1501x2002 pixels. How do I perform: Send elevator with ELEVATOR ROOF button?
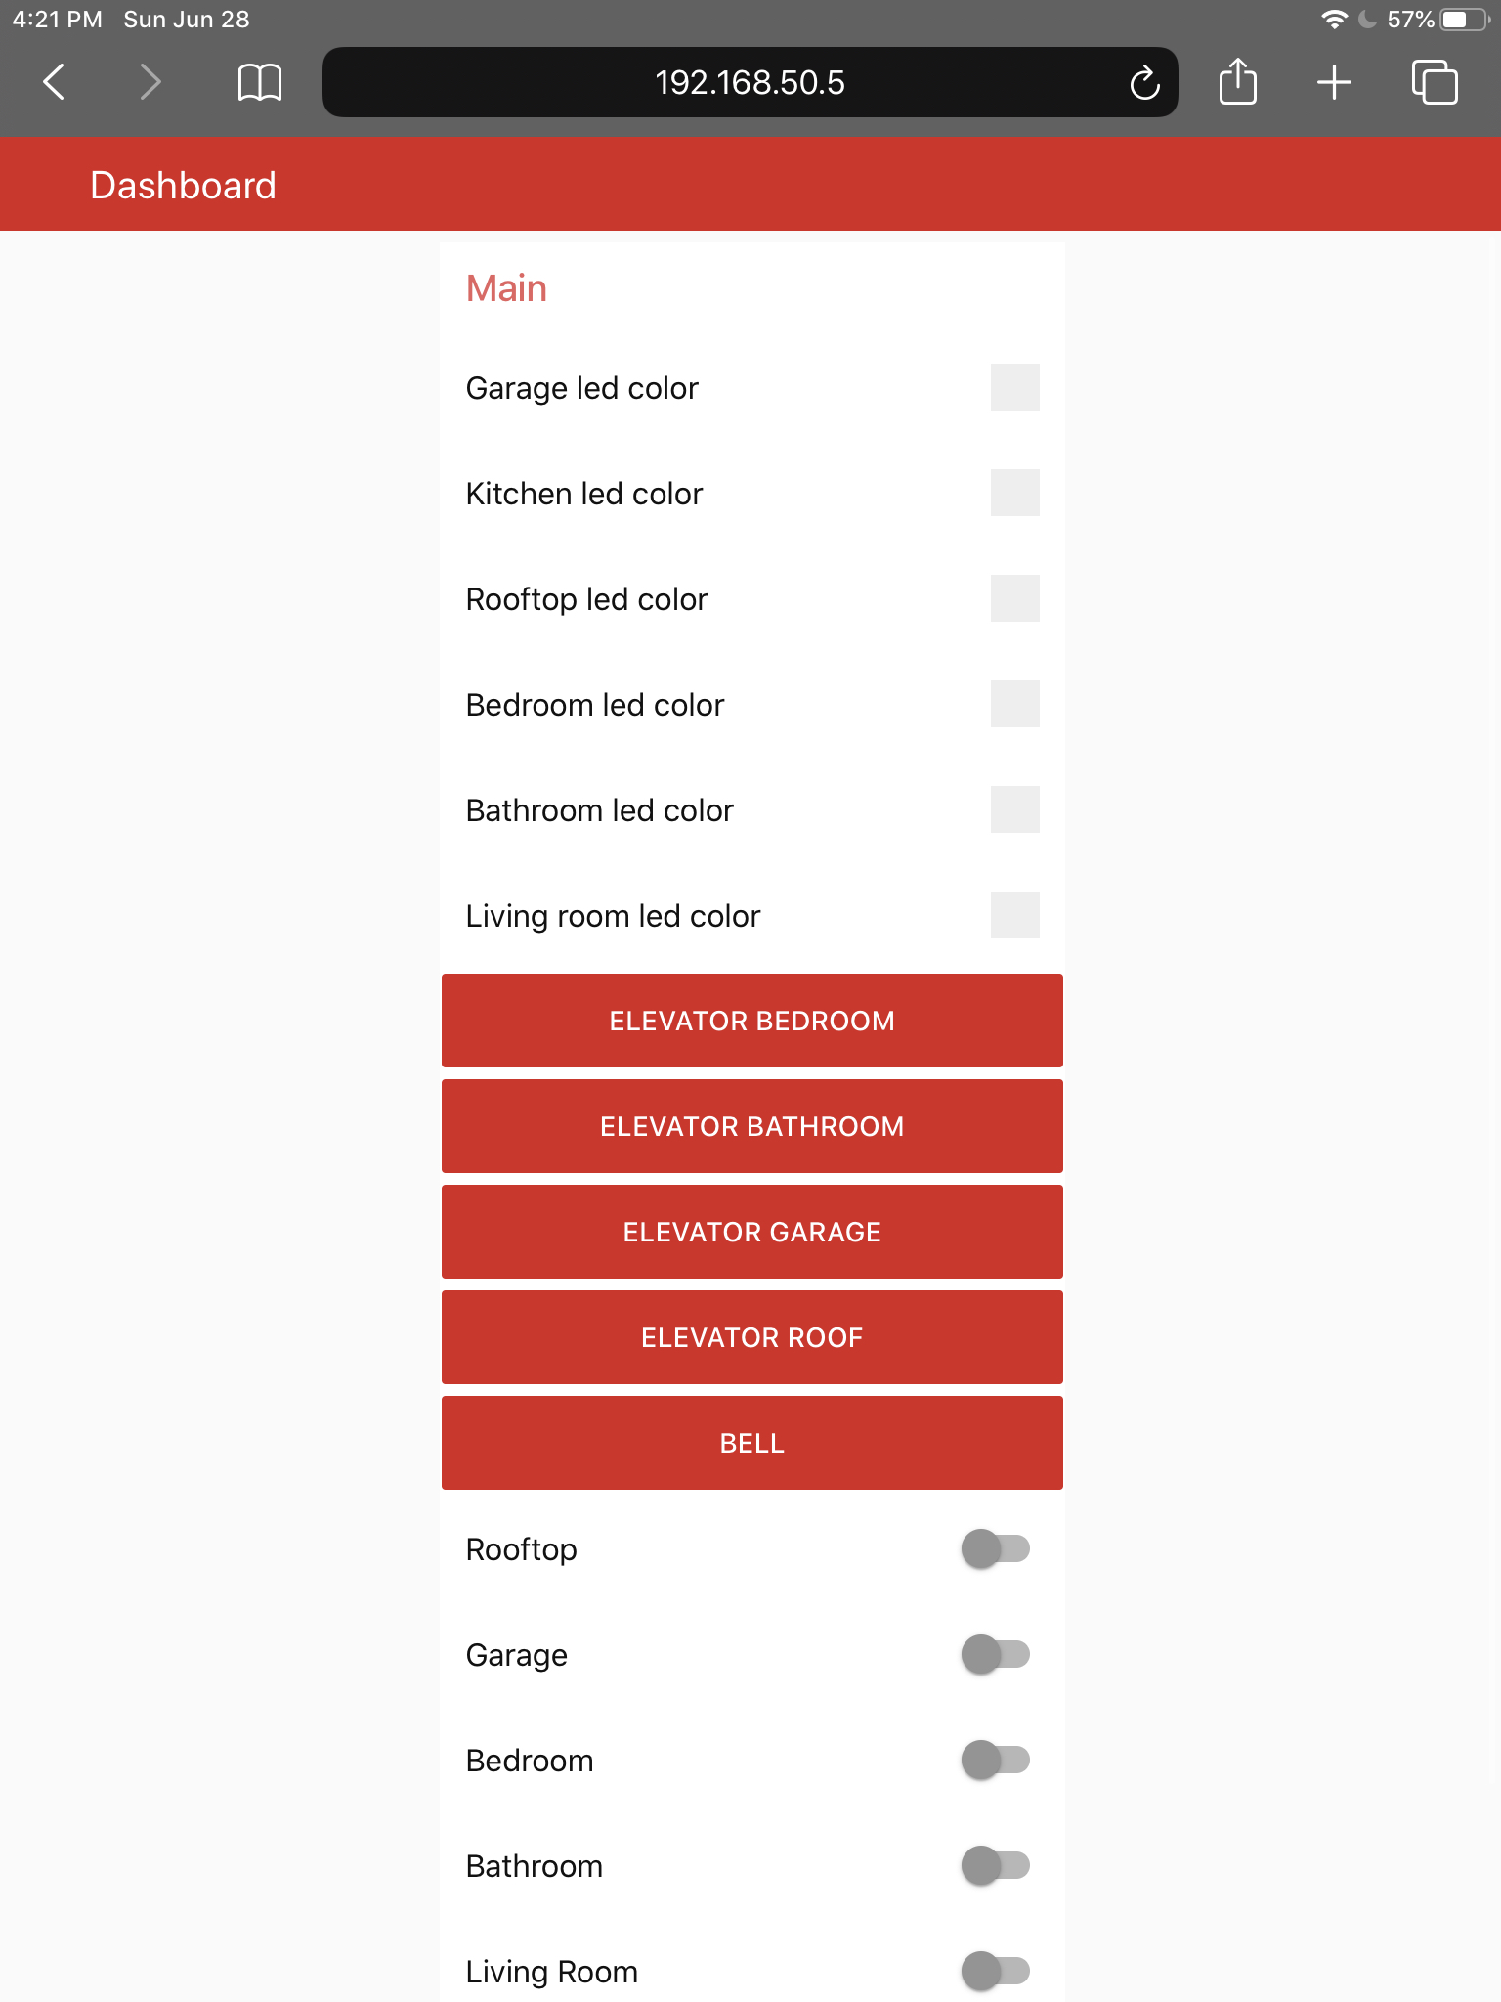752,1337
